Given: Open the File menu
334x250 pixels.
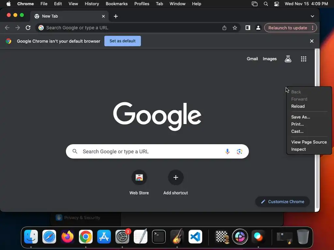Looking at the screenshot, I should (x=44, y=4).
